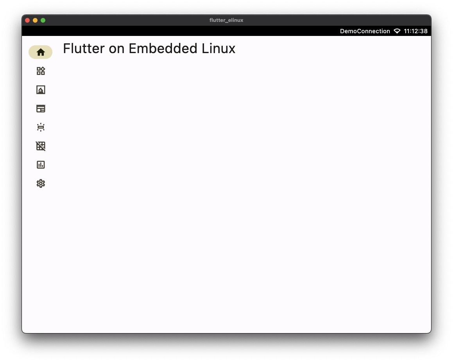Zoom the window using green button
Screen dimensions: 453x362
point(43,20)
